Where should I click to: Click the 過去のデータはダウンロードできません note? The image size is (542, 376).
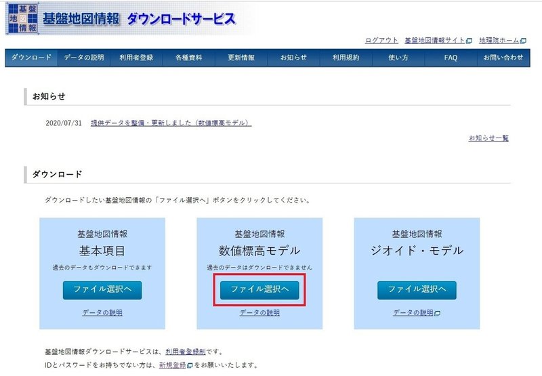259,268
